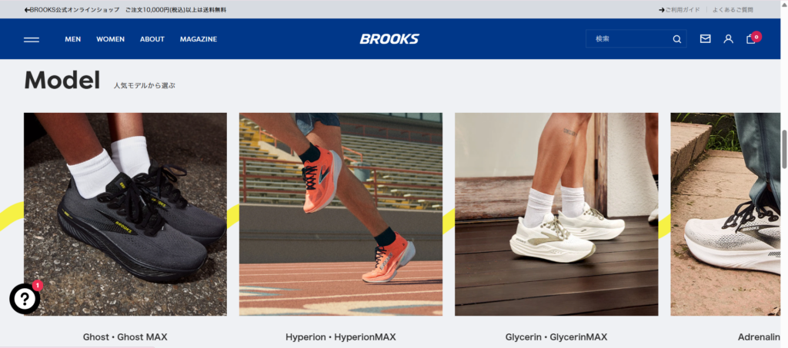Viewport: 788px width, 348px height.
Task: Select the Ghost・Ghost MAX shoe image
Action: [125, 214]
